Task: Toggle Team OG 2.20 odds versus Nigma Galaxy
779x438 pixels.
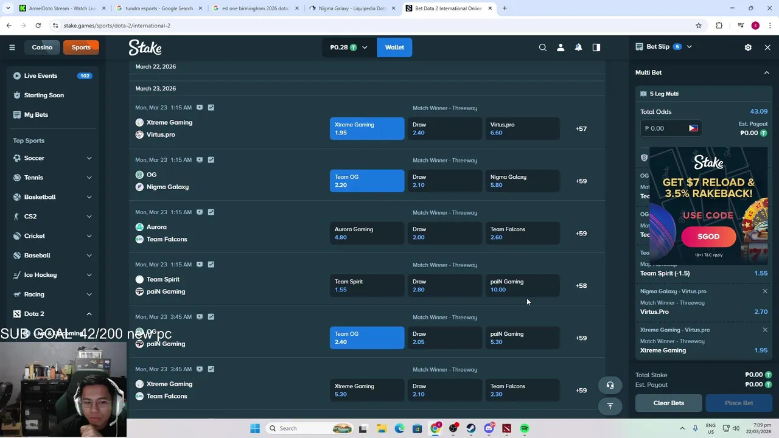Action: 367,181
